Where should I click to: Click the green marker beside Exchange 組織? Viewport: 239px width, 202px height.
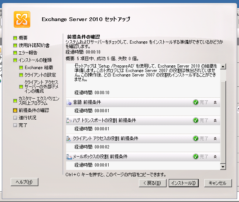click(21, 68)
